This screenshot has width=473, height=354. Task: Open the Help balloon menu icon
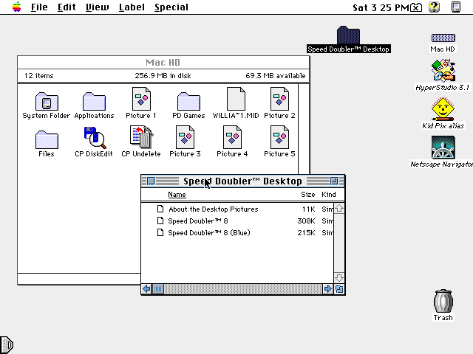pyautogui.click(x=435, y=7)
